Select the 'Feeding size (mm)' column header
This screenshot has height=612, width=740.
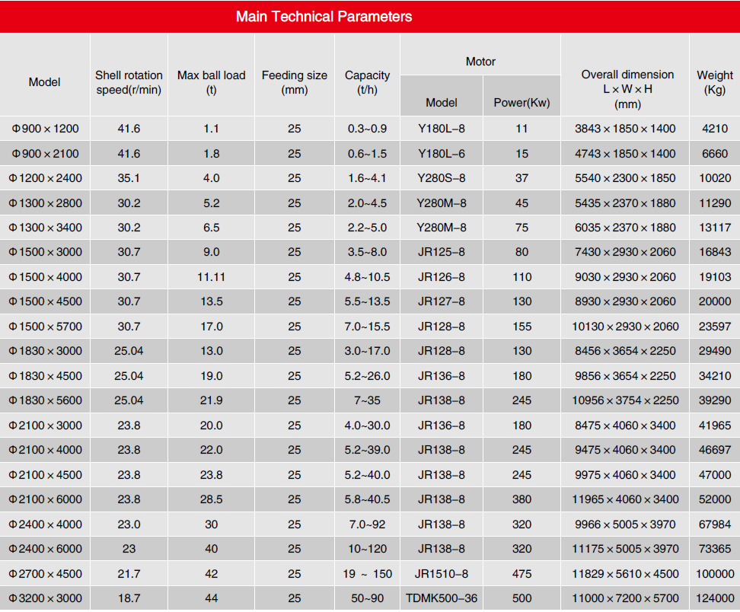[295, 82]
